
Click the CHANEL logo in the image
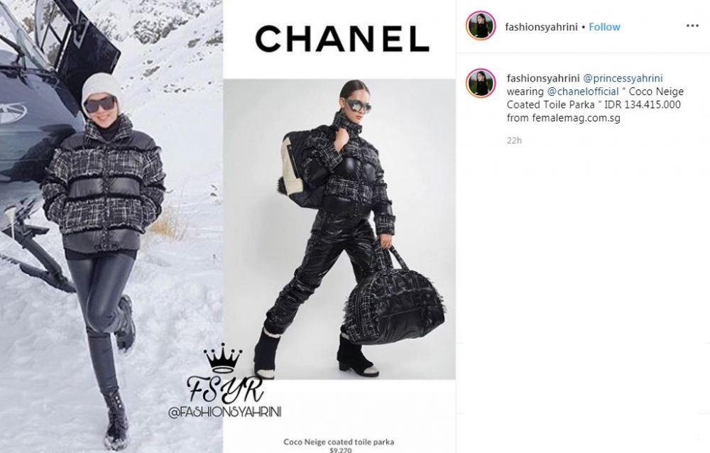tap(342, 38)
